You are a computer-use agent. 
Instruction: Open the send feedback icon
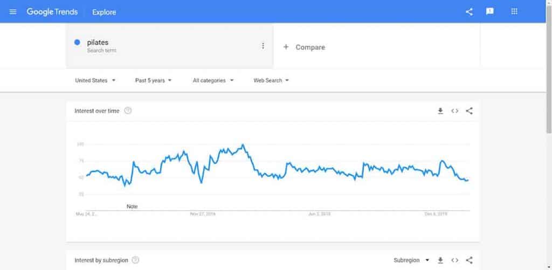489,12
